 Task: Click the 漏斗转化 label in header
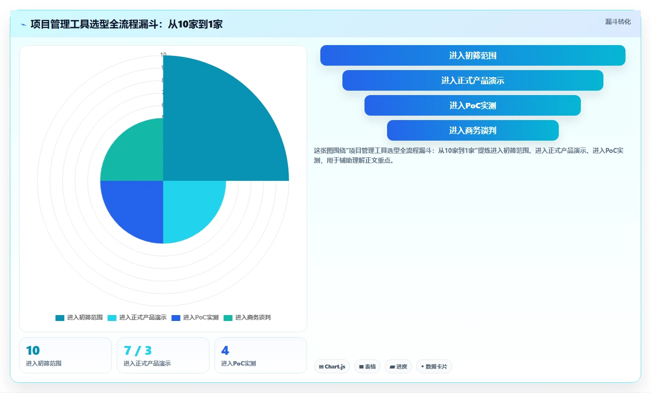tap(618, 22)
